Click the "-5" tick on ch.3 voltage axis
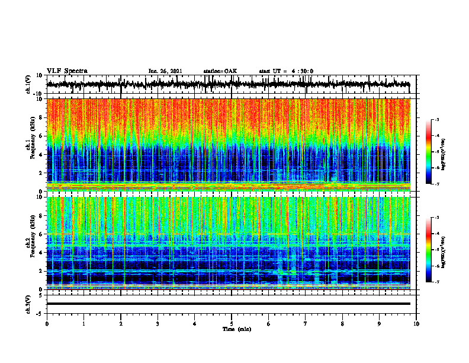This screenshot has height=363, width=469. coord(40,314)
